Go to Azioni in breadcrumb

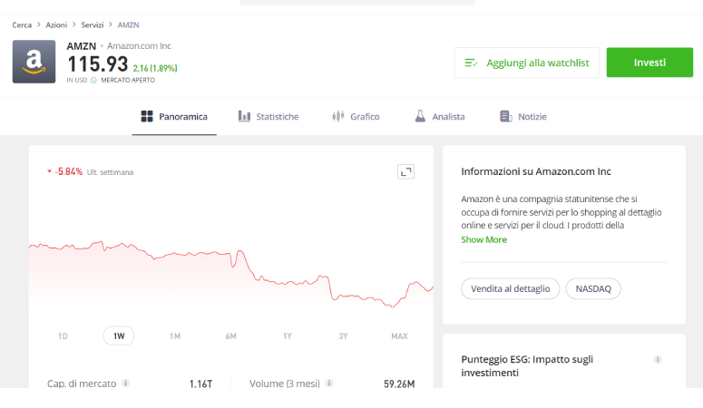56,25
